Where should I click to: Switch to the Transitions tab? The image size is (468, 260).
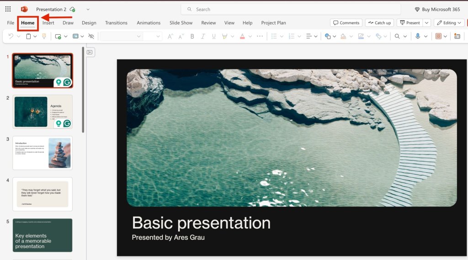(x=116, y=23)
